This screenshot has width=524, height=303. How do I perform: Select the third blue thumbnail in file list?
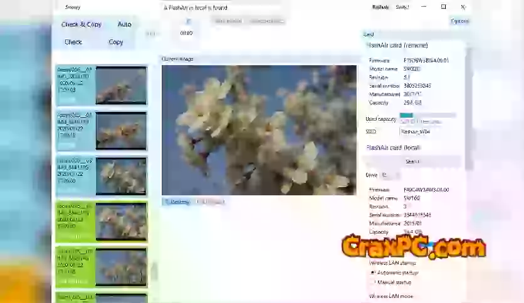[x=102, y=176]
